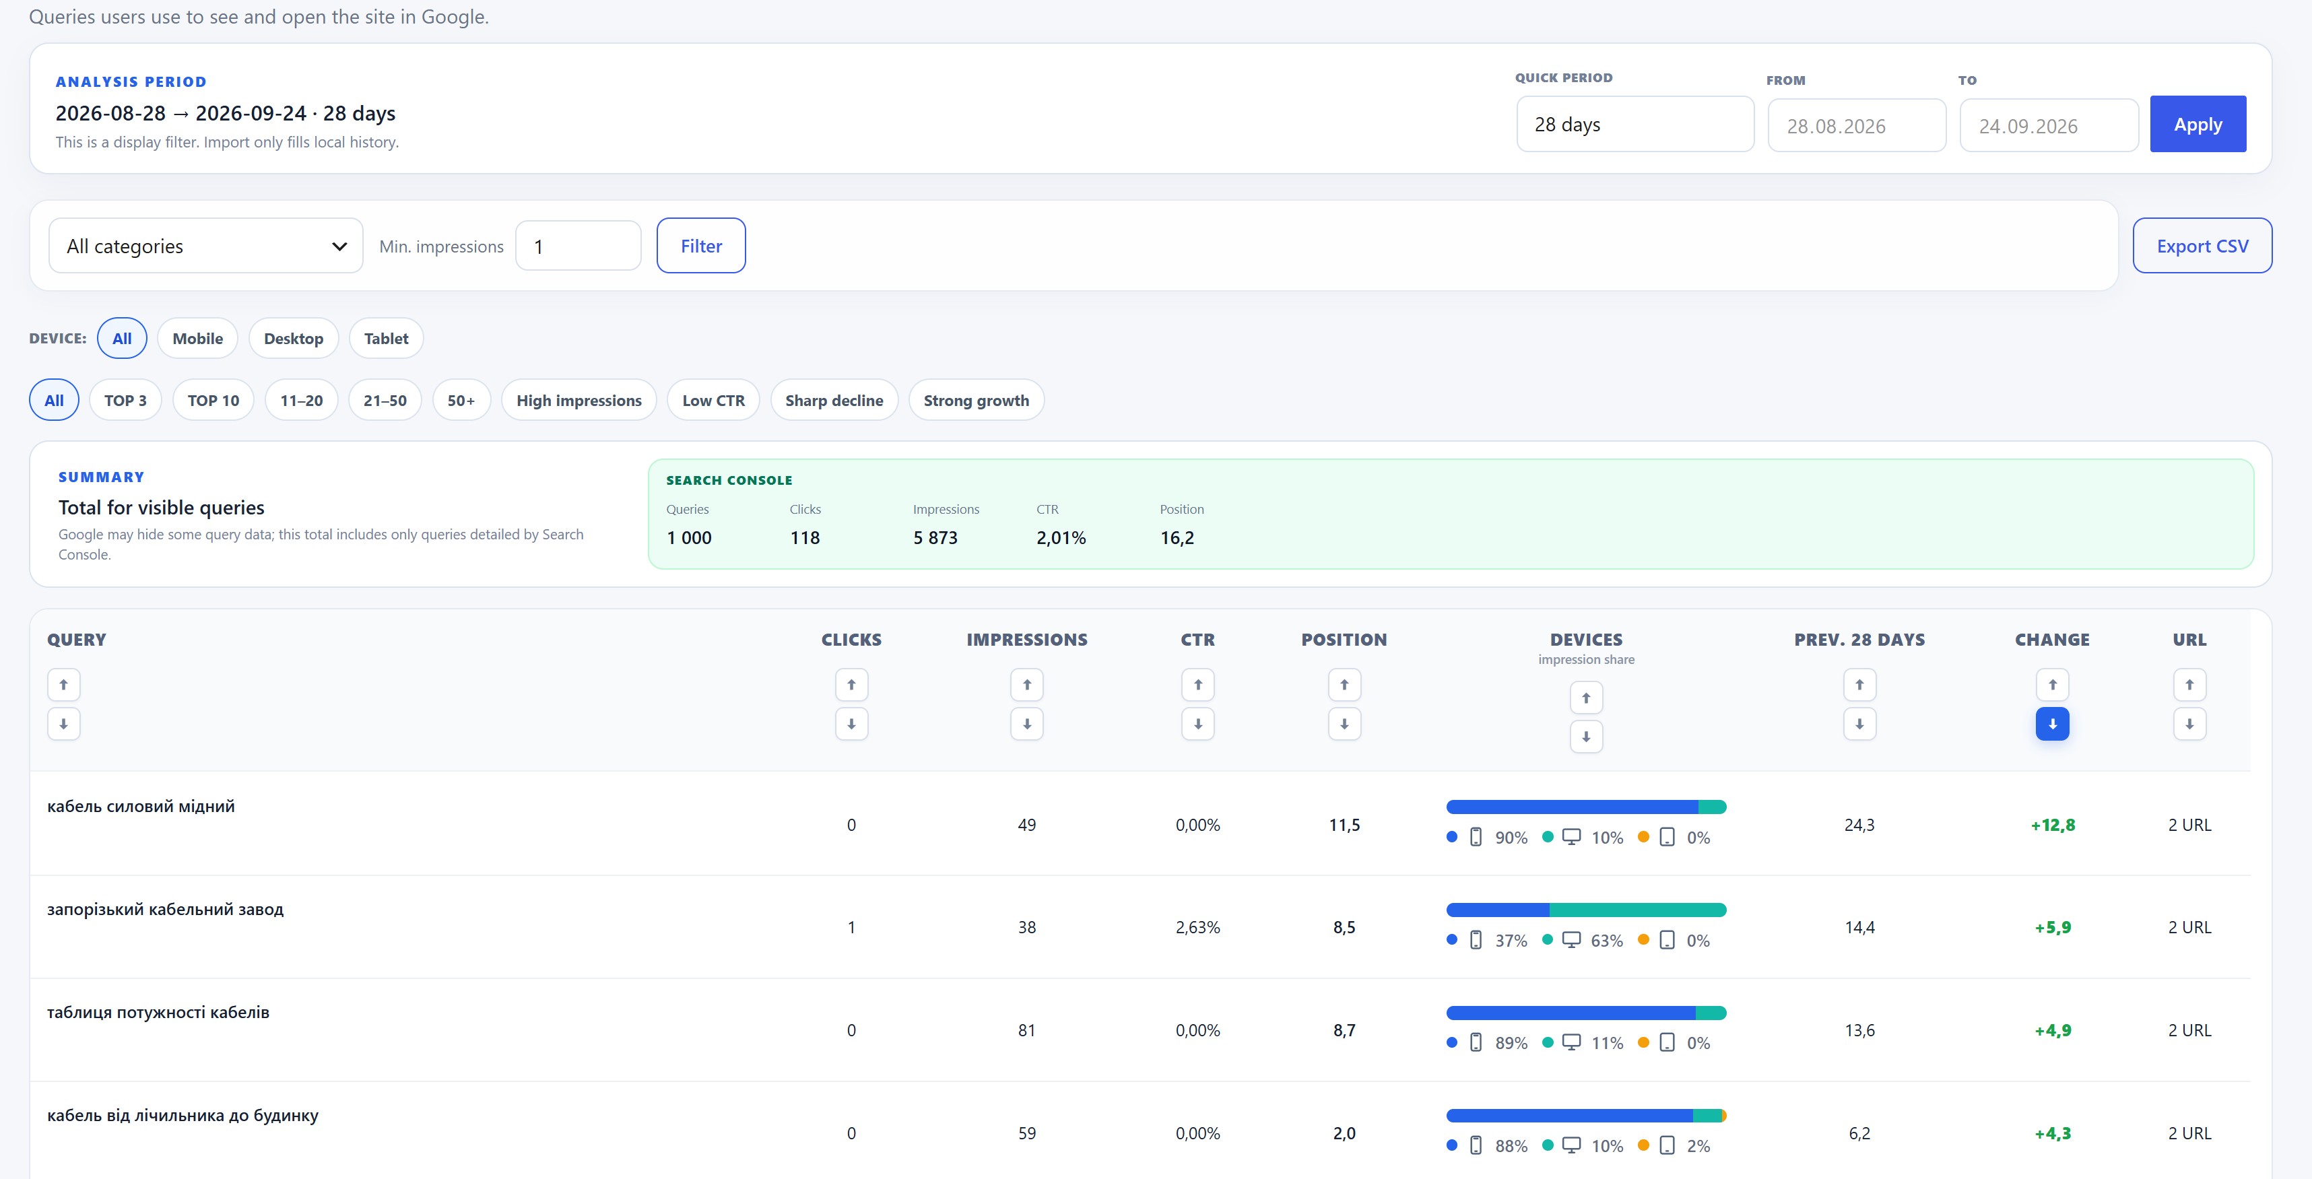Open Quick period 28 days selector
Viewport: 2312px width, 1179px height.
[1635, 125]
